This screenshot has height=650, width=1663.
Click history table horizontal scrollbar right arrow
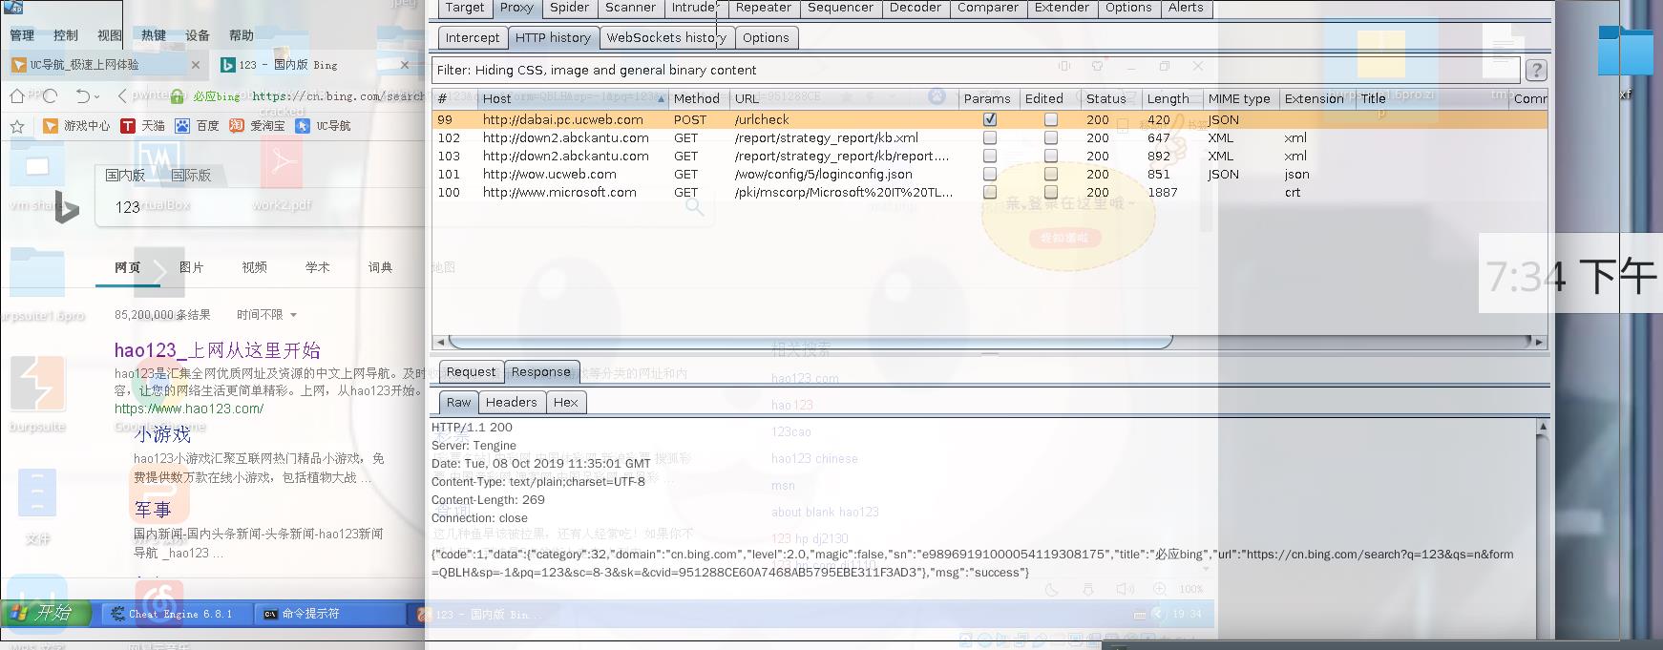pos(1538,342)
